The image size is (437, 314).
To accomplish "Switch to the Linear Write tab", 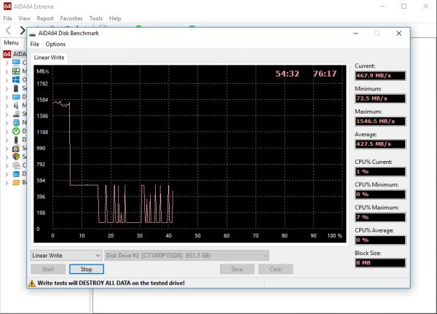I will tap(49, 58).
